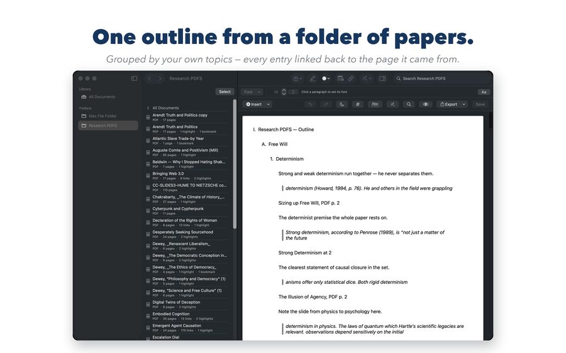Click the font size up/down stepper
The height and width of the screenshot is (353, 566).
click(284, 92)
